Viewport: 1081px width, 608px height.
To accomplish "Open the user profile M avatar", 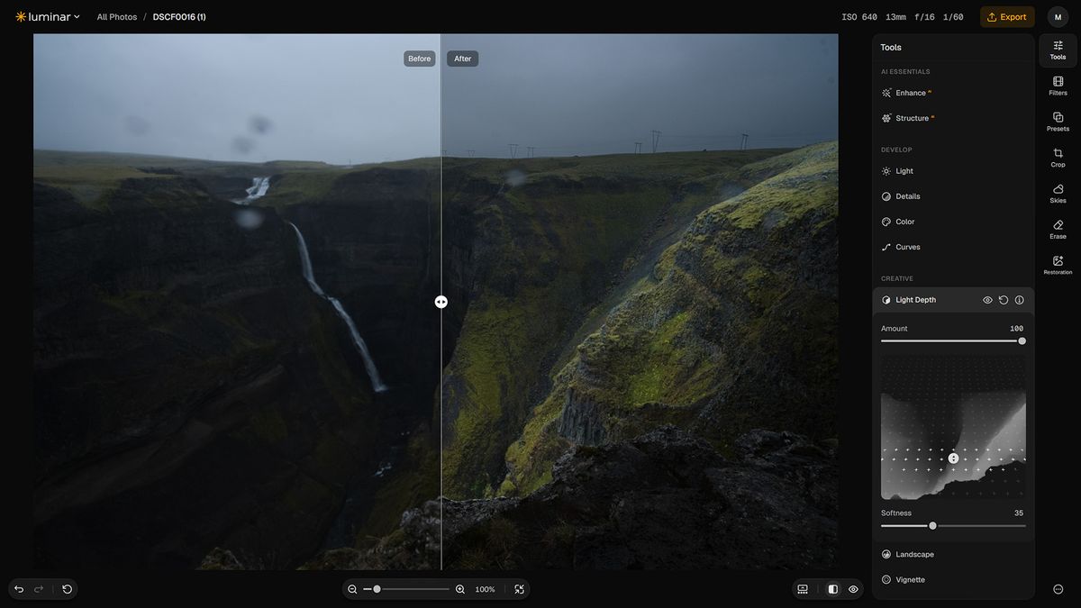I will click(x=1058, y=17).
